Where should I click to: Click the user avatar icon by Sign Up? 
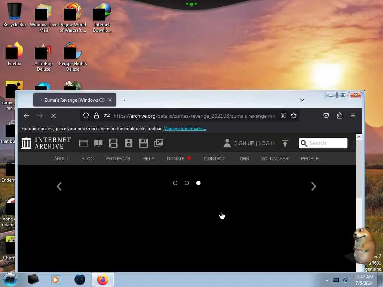click(227, 143)
